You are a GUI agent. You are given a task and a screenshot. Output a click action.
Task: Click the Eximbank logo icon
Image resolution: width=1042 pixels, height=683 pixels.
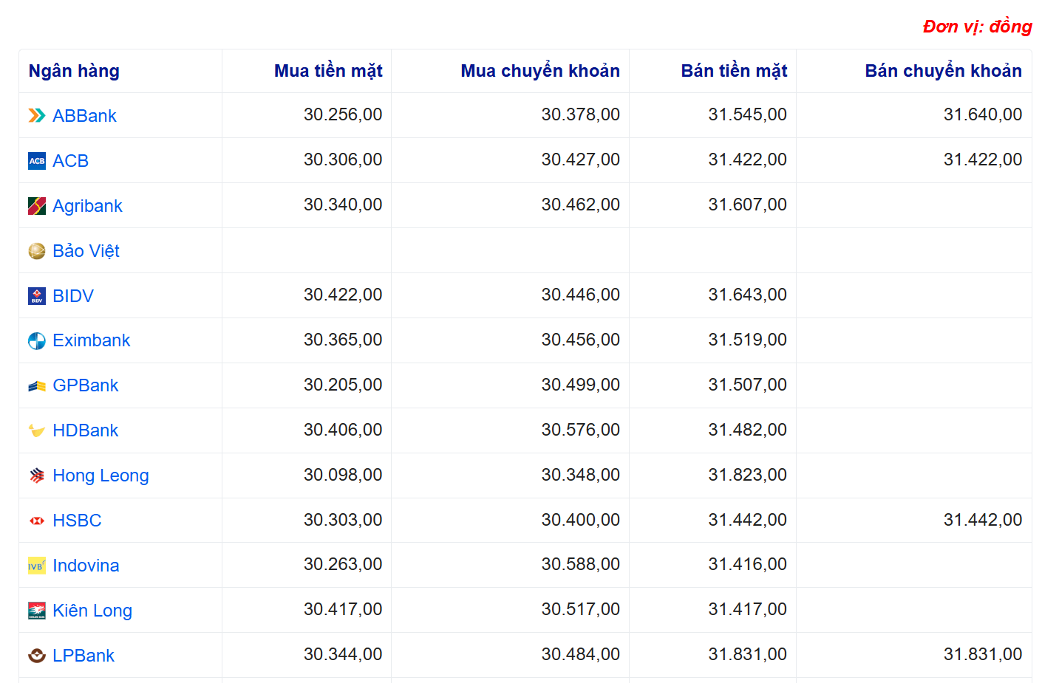[37, 341]
